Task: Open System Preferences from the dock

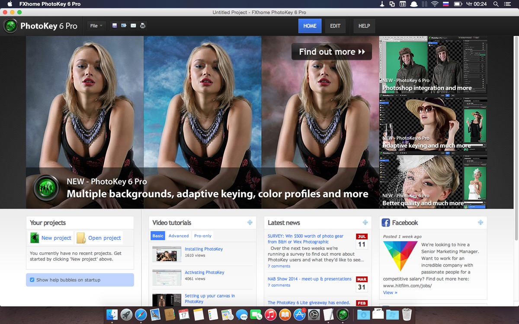Action: click(x=314, y=314)
